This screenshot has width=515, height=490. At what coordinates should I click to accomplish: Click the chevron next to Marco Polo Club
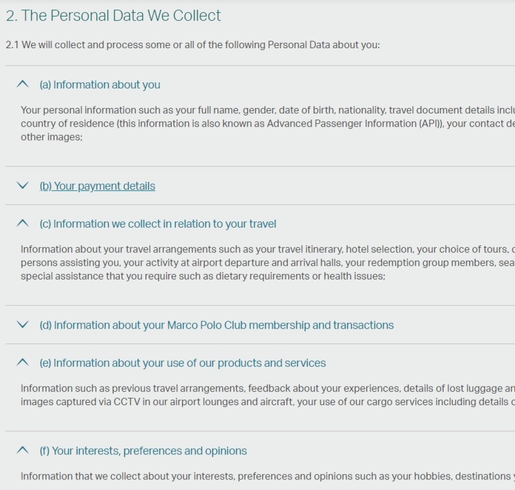[23, 325]
